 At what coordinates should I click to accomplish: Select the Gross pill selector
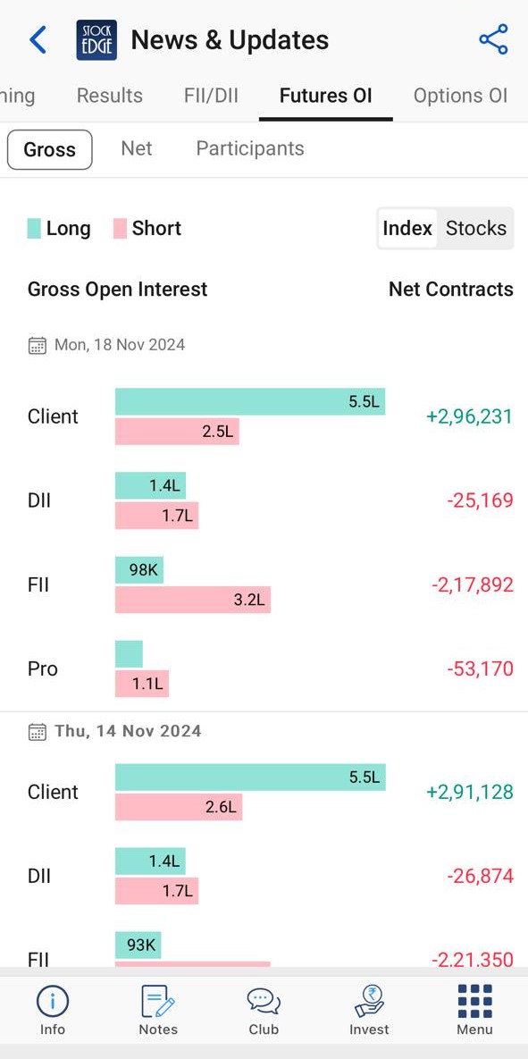coord(49,149)
